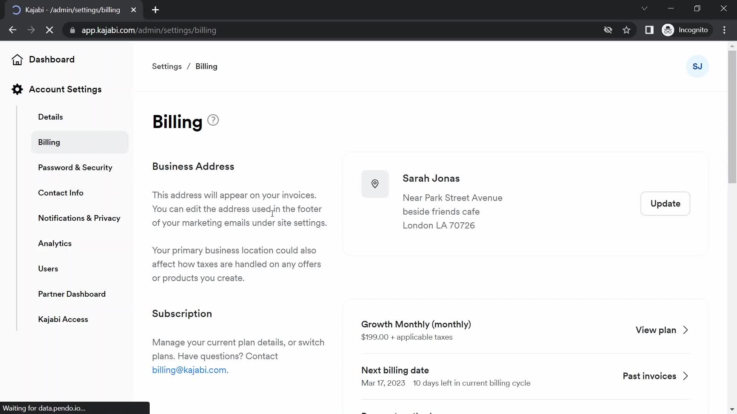Viewport: 737px width, 414px height.
Task: Expand View plan details chevron
Action: tap(686, 330)
